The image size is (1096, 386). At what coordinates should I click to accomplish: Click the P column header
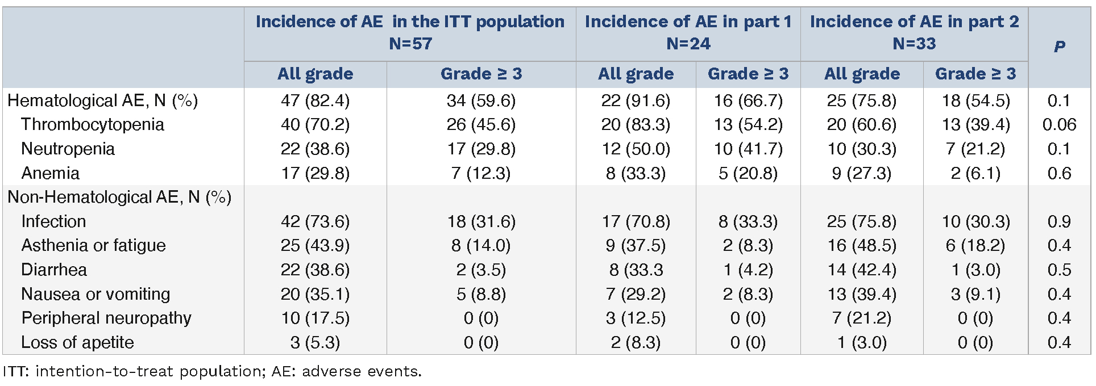1059,47
